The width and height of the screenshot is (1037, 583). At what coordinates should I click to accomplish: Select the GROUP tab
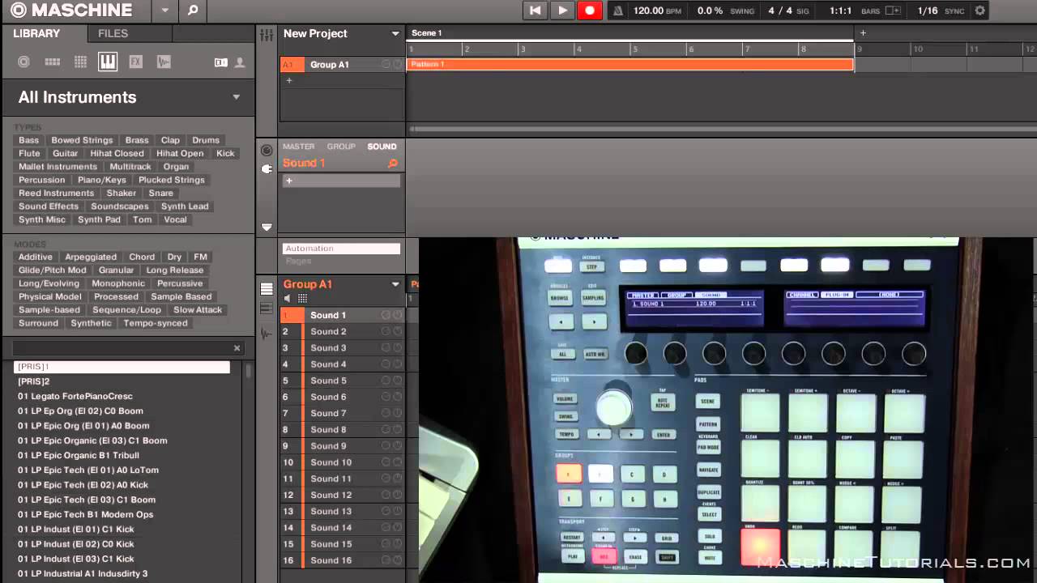click(x=341, y=147)
